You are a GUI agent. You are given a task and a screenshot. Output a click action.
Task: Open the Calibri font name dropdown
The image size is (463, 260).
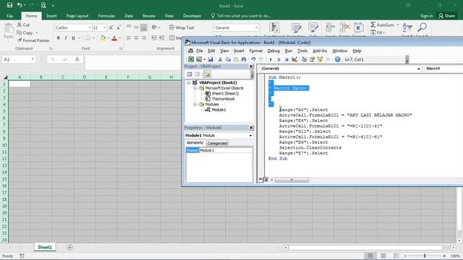pyautogui.click(x=90, y=27)
